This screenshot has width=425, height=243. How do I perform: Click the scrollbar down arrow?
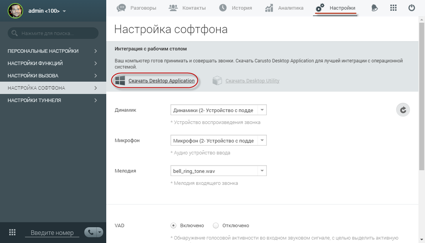pos(422,240)
